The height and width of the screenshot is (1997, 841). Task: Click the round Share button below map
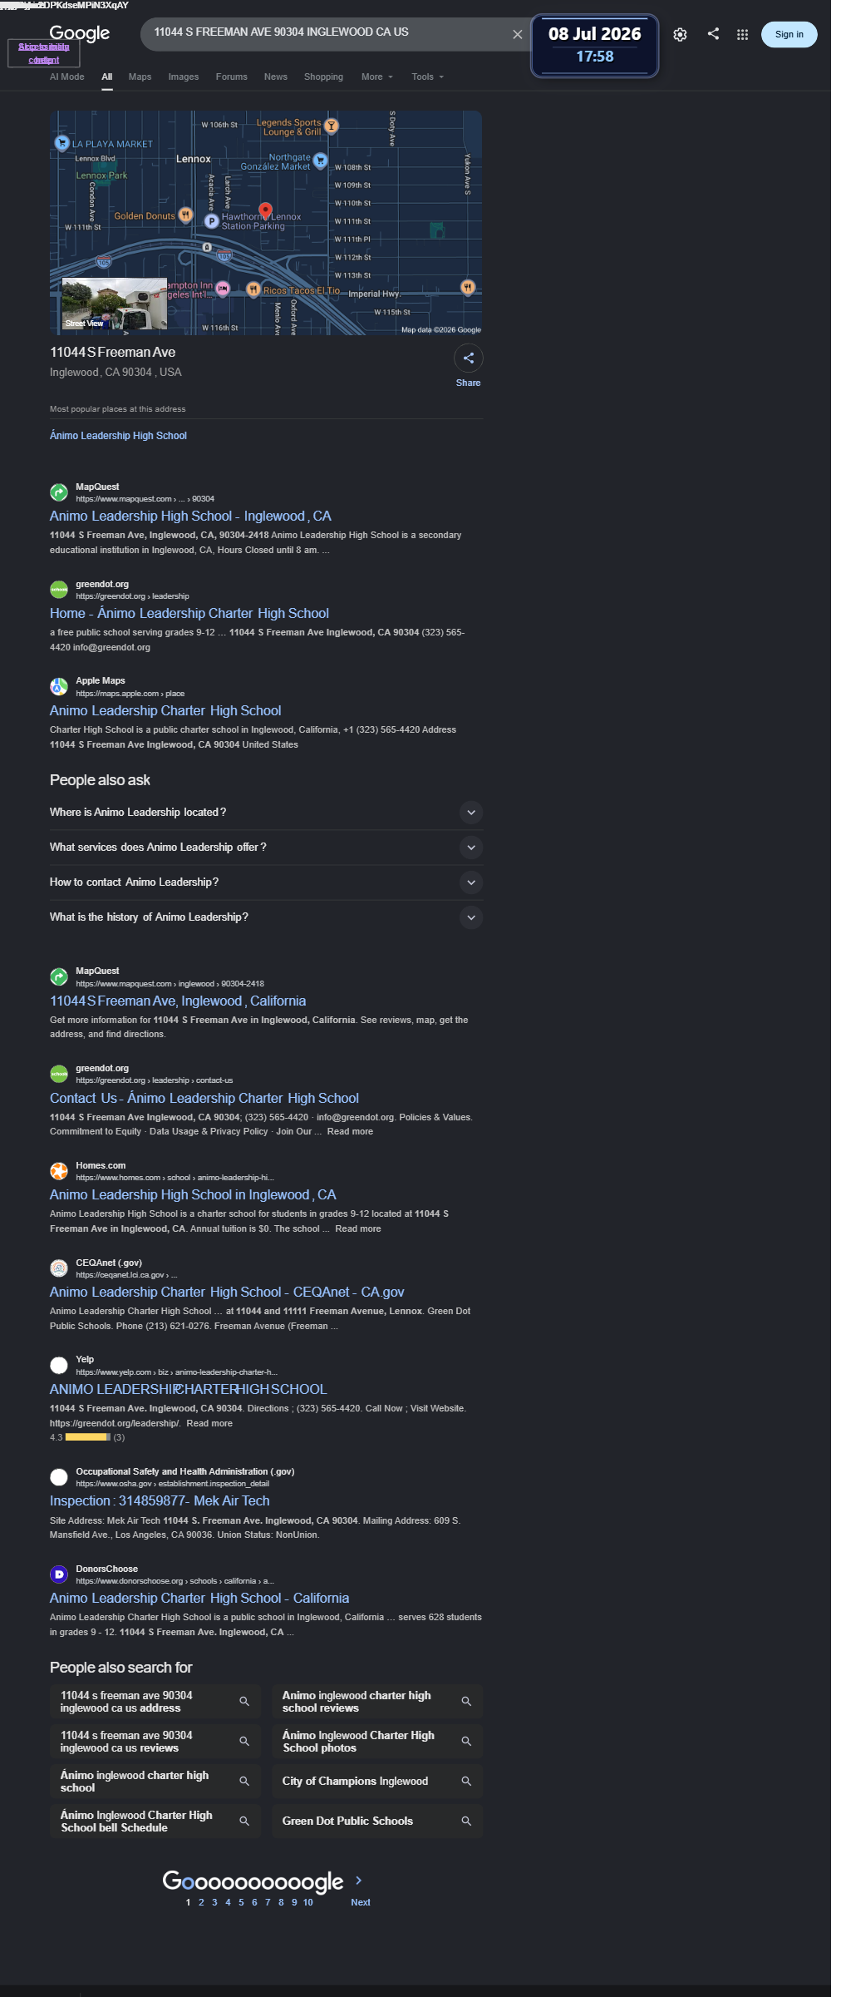[469, 358]
